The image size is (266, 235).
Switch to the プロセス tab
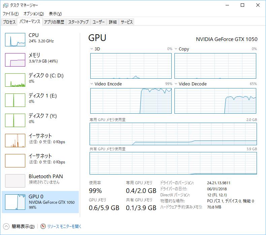(x=9, y=22)
